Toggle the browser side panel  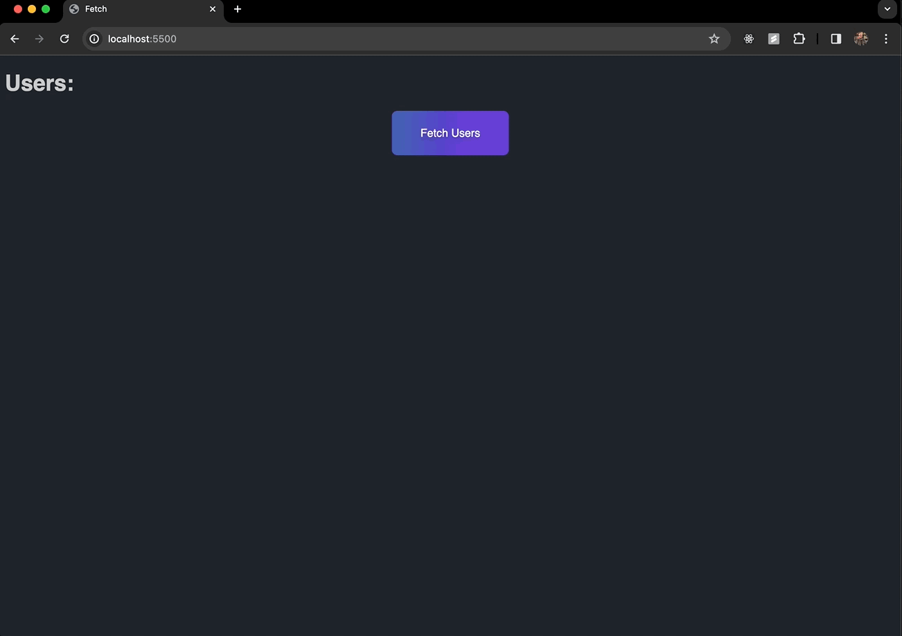[x=835, y=39]
